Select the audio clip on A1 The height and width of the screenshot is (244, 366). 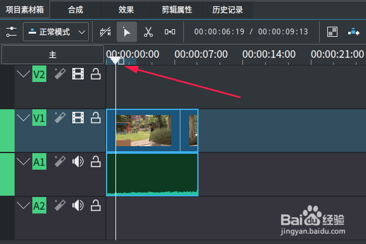click(x=152, y=174)
